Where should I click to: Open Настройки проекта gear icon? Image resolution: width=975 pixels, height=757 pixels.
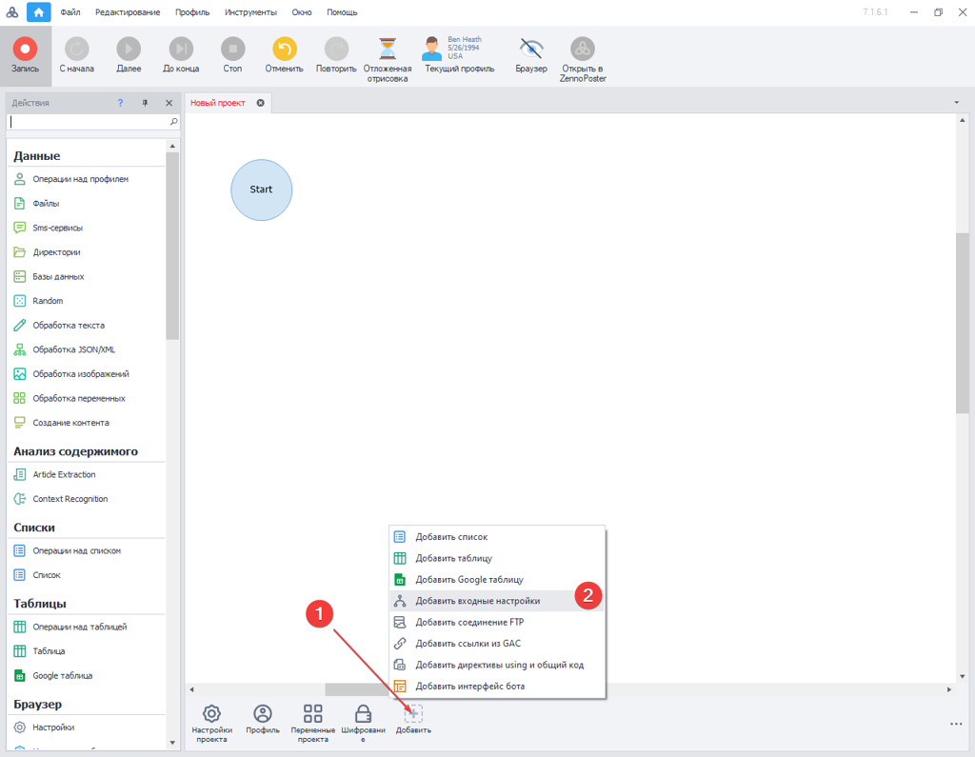(x=211, y=714)
